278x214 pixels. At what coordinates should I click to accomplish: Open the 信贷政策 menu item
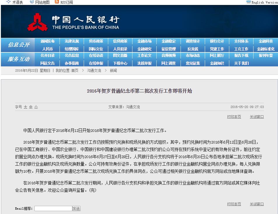(x=120, y=41)
